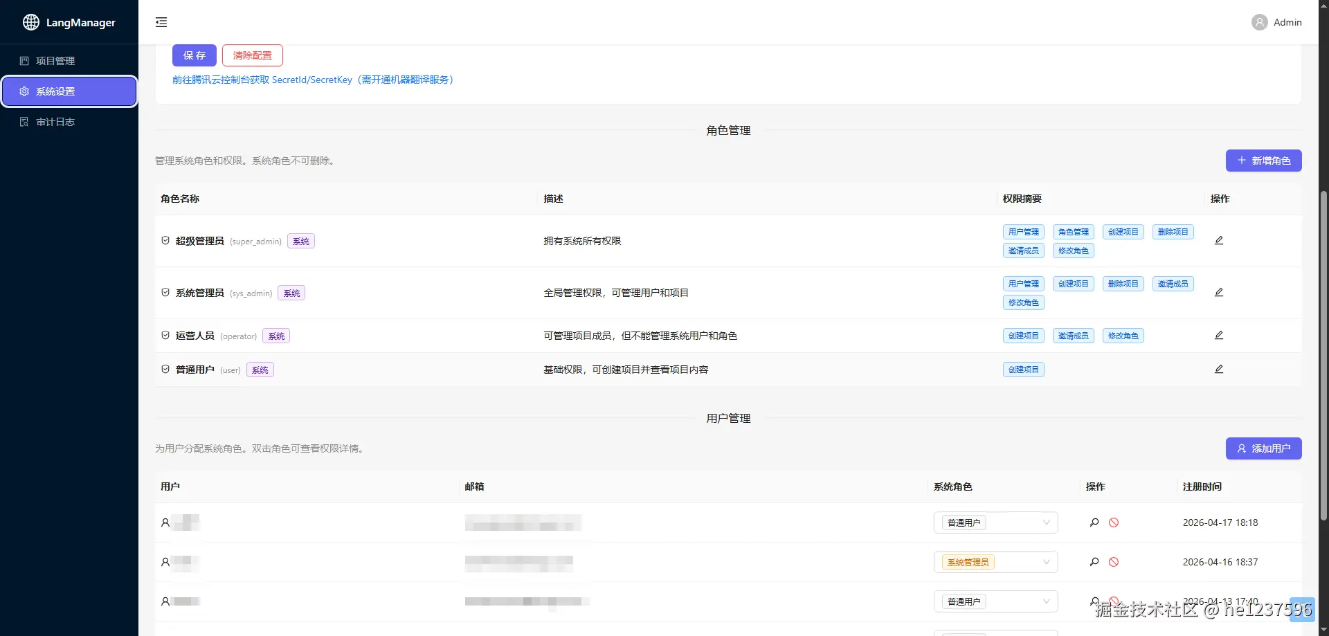Click the 邮箱 column header
Viewport: 1329px width, 636px height.
pos(474,487)
